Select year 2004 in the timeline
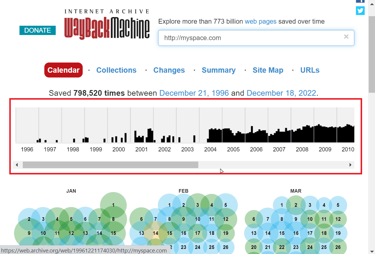 (x=210, y=149)
